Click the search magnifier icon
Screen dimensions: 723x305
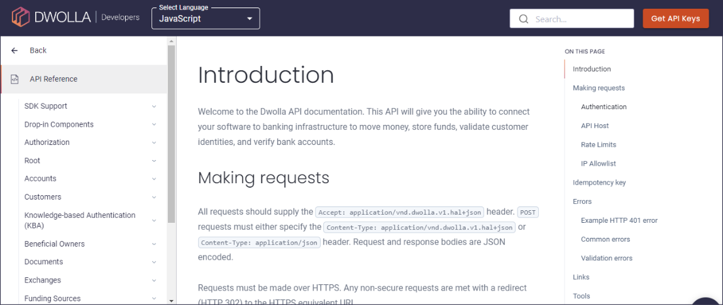523,19
